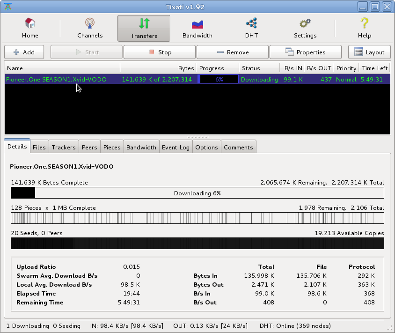Sort transfers by Time Left column
395x333 pixels.
pyautogui.click(x=374, y=68)
